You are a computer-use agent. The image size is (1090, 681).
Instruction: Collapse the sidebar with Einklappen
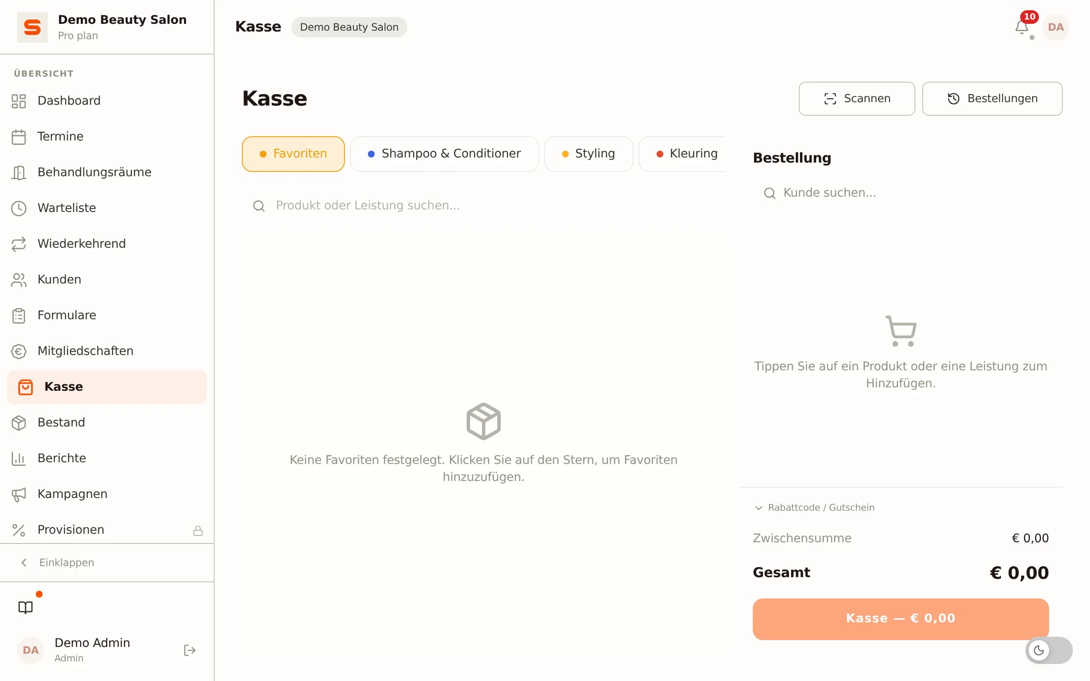point(57,563)
